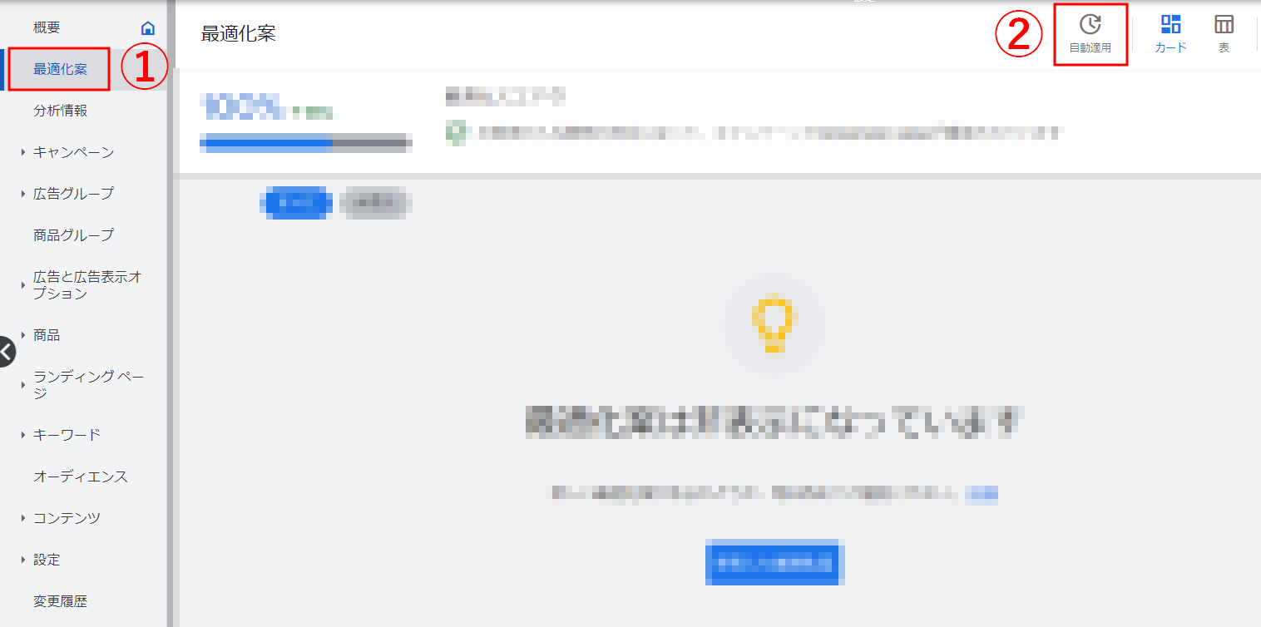Viewport: 1261px width, 627px height.
Task: Click the blue button below the hidden-recommendations message
Action: coord(774,563)
